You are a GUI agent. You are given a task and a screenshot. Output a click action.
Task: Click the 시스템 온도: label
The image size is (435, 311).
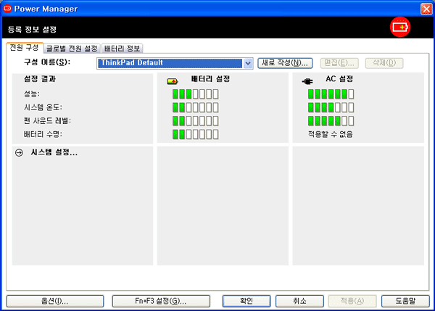tap(43, 107)
